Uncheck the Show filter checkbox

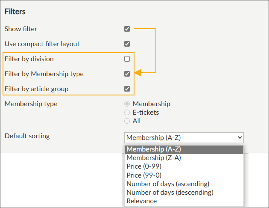pos(127,29)
